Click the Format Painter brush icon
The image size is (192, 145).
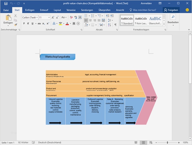click(16, 24)
